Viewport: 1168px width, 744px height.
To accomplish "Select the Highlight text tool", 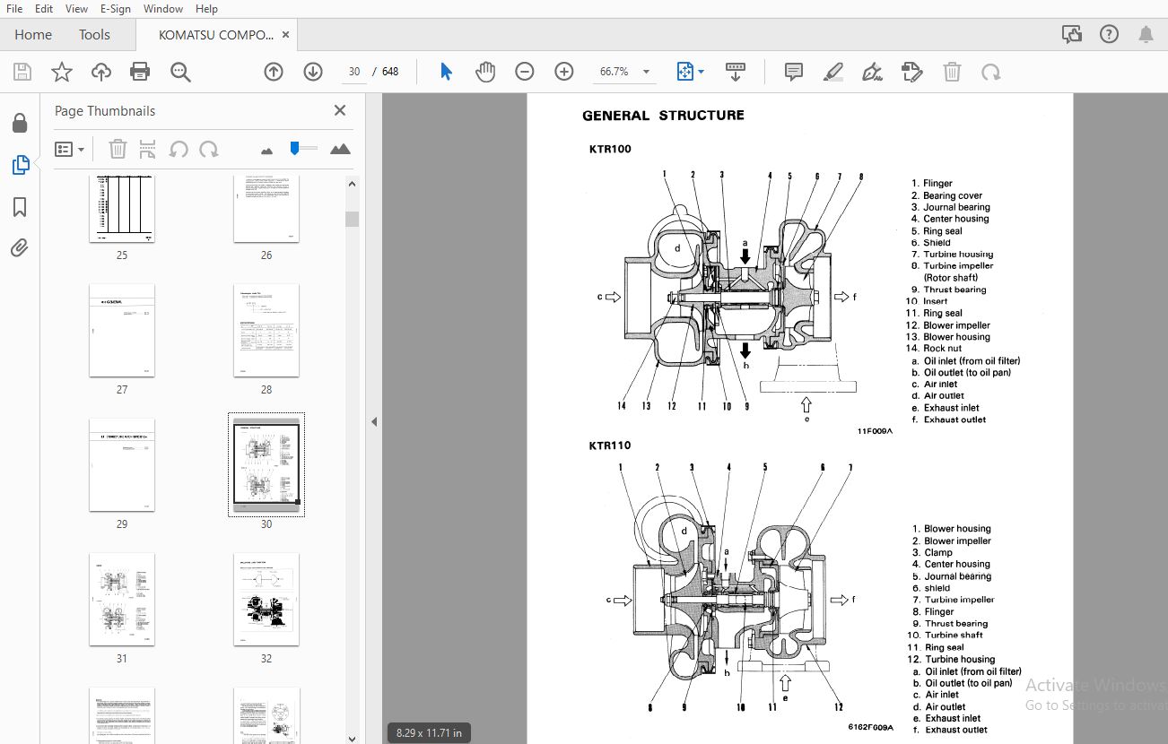I will tap(833, 72).
